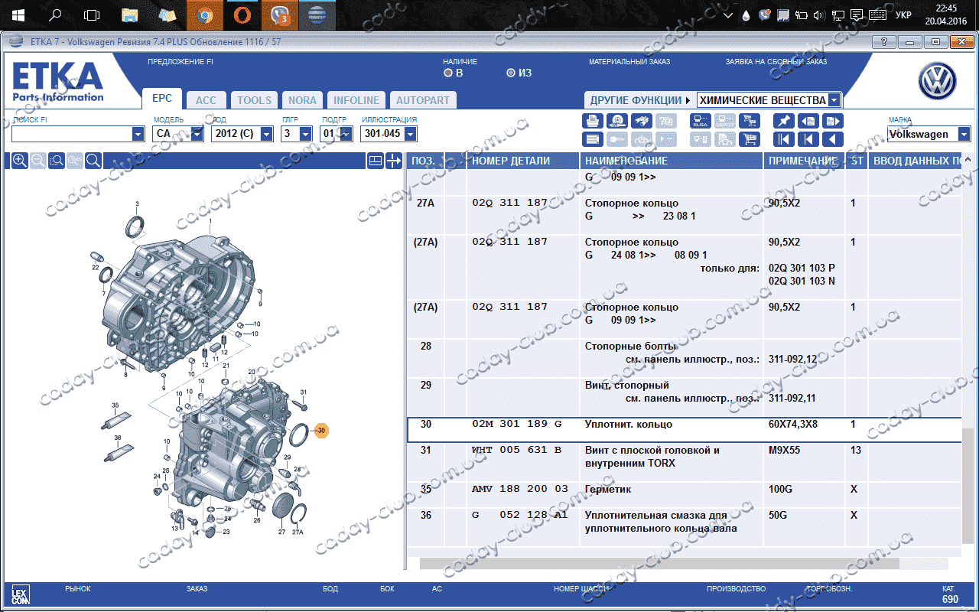Viewport: 979px width, 612px height.
Task: Select the AMV 188 200 03 Герметик row
Action: point(685,495)
